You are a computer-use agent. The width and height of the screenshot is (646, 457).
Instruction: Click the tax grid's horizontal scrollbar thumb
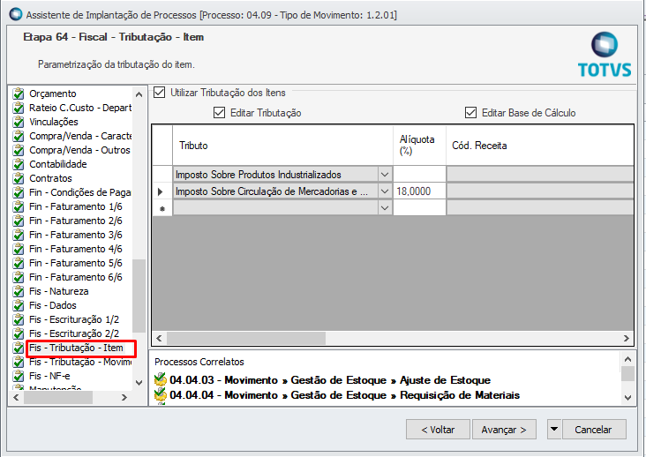246,339
